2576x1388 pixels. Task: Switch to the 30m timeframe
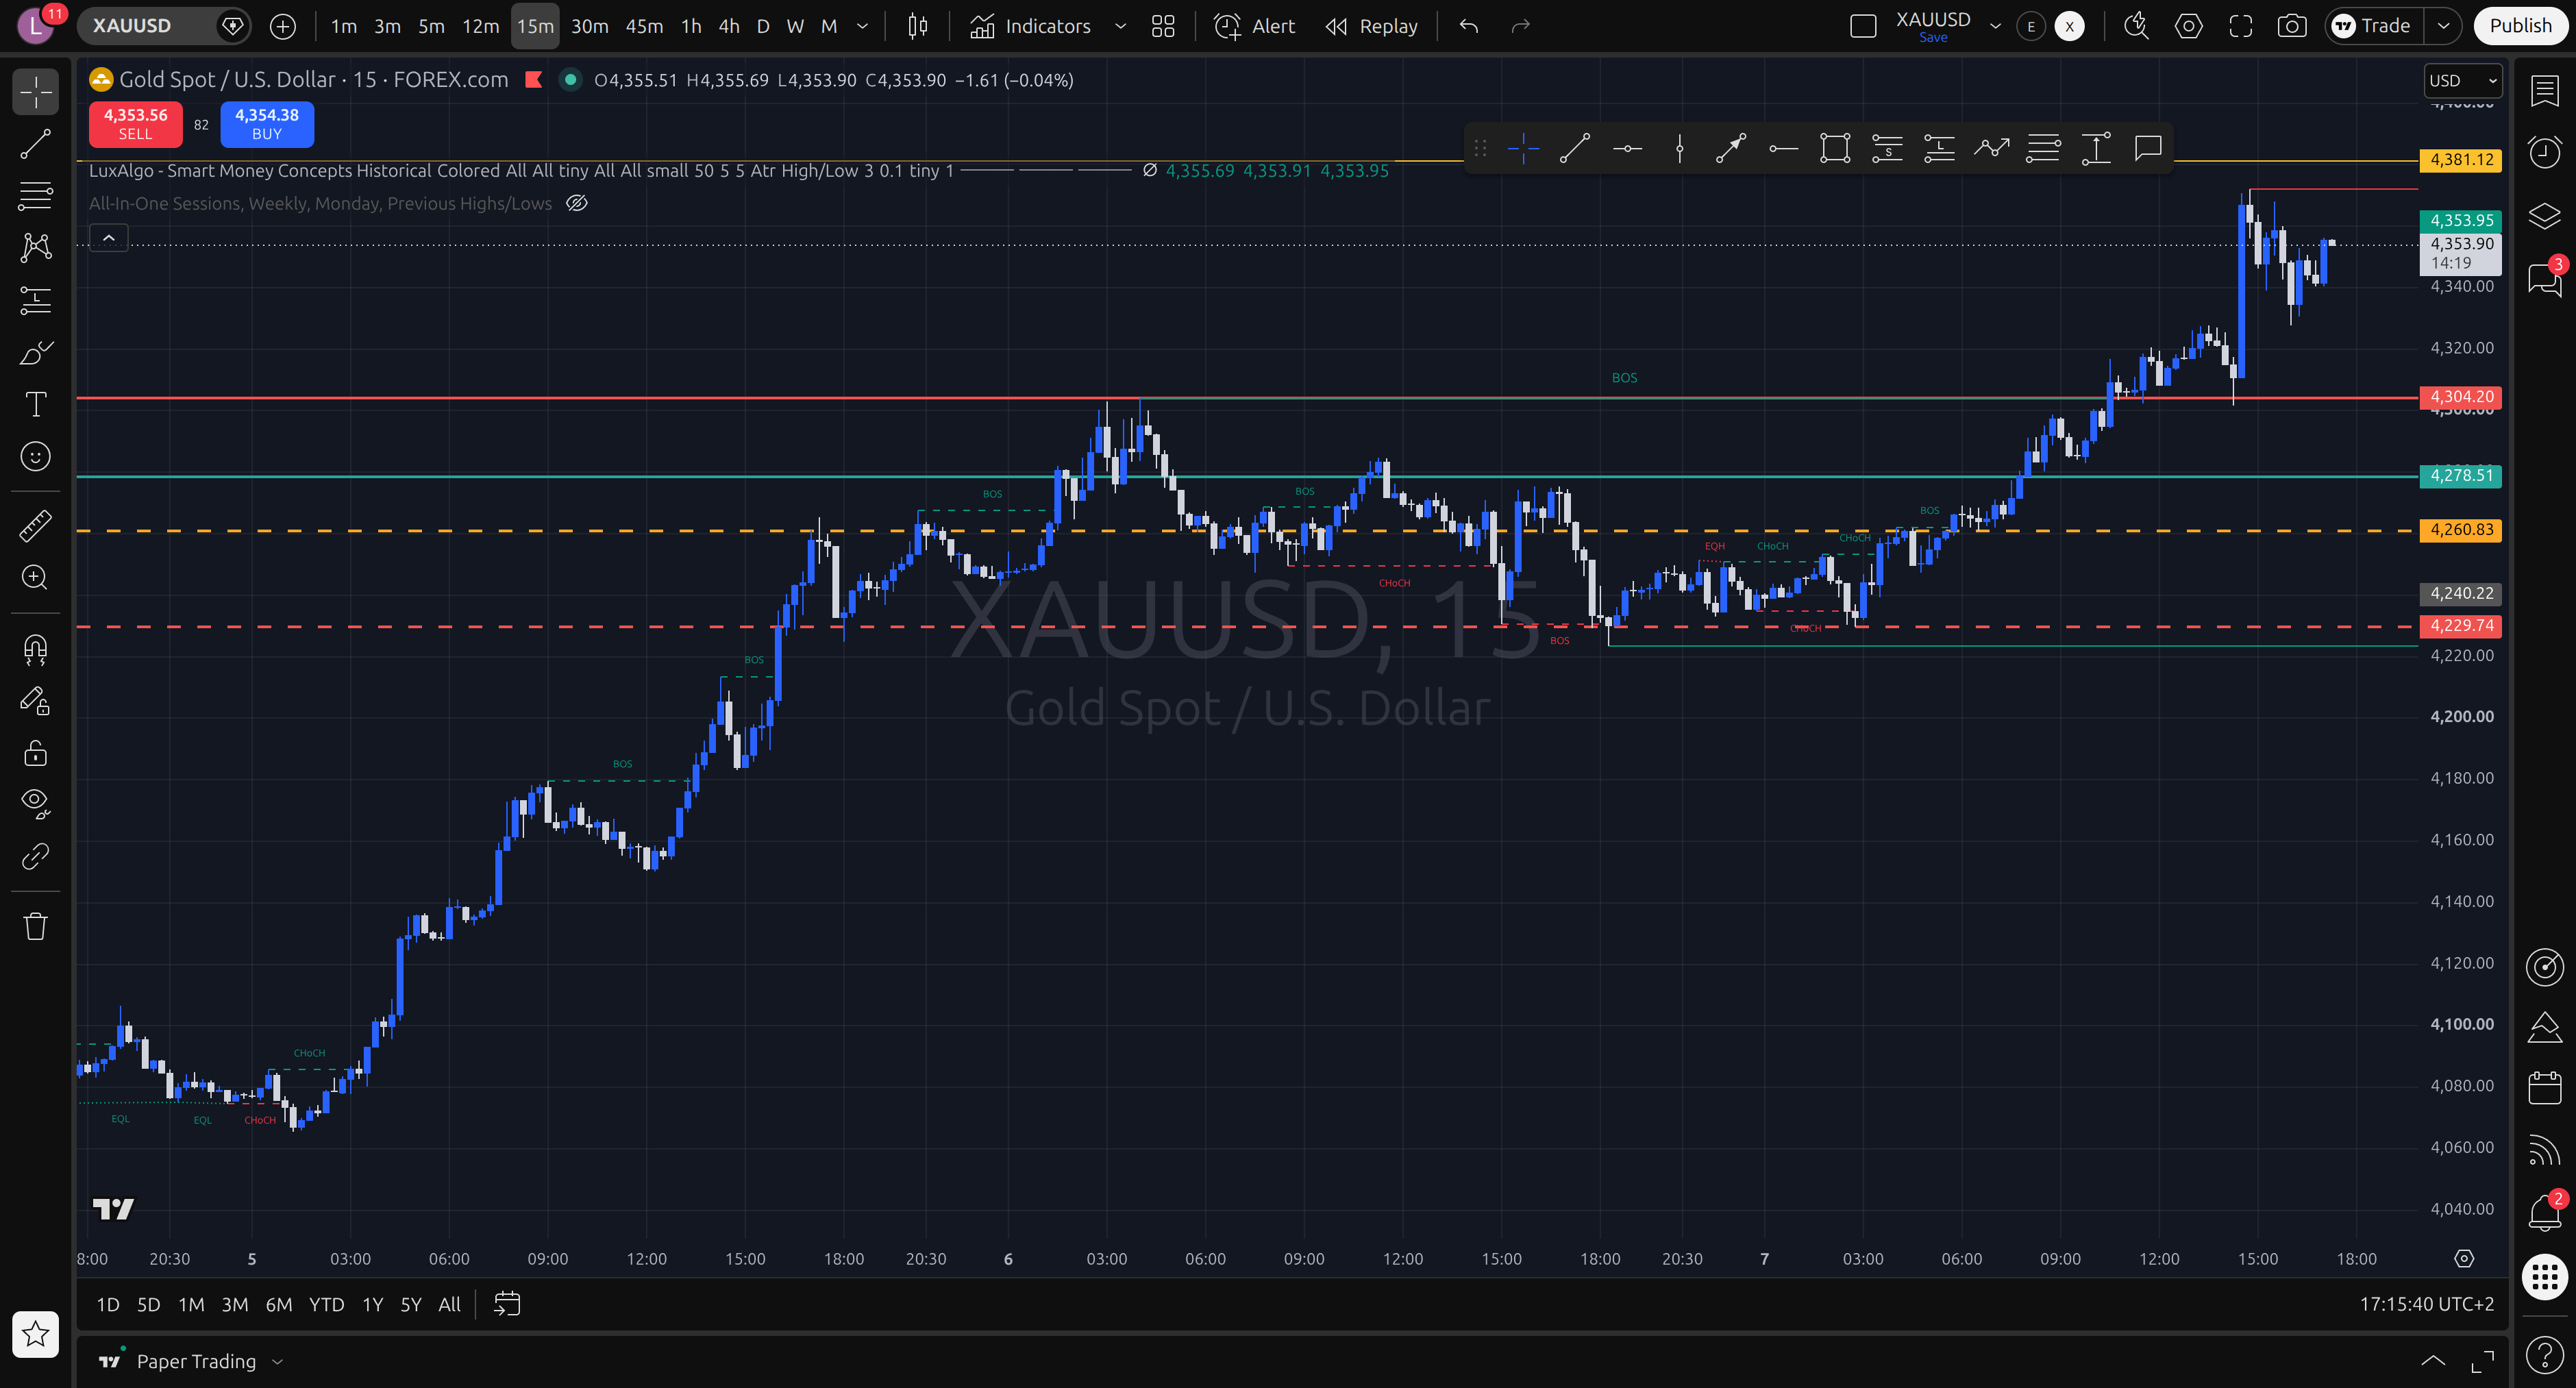[x=589, y=26]
